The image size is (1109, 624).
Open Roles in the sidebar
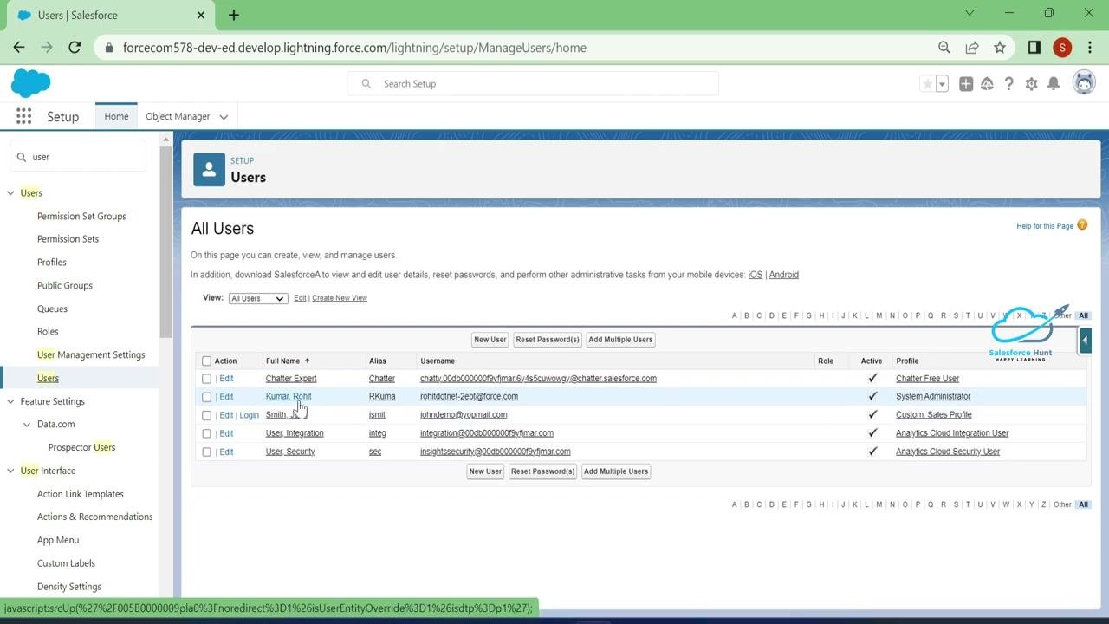coord(48,331)
